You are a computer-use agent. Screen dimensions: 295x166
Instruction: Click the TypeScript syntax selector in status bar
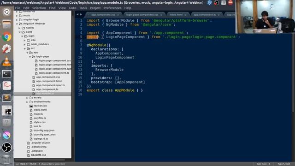[284, 164]
